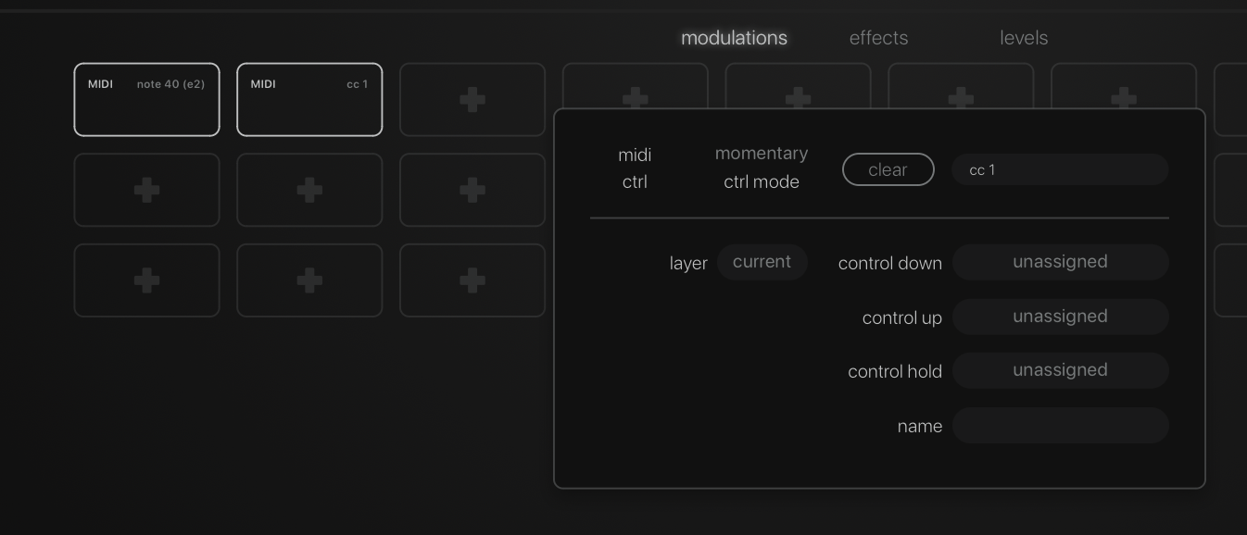Screen dimensions: 1247x535
Task: Switch to the effects tab
Action: pos(878,38)
